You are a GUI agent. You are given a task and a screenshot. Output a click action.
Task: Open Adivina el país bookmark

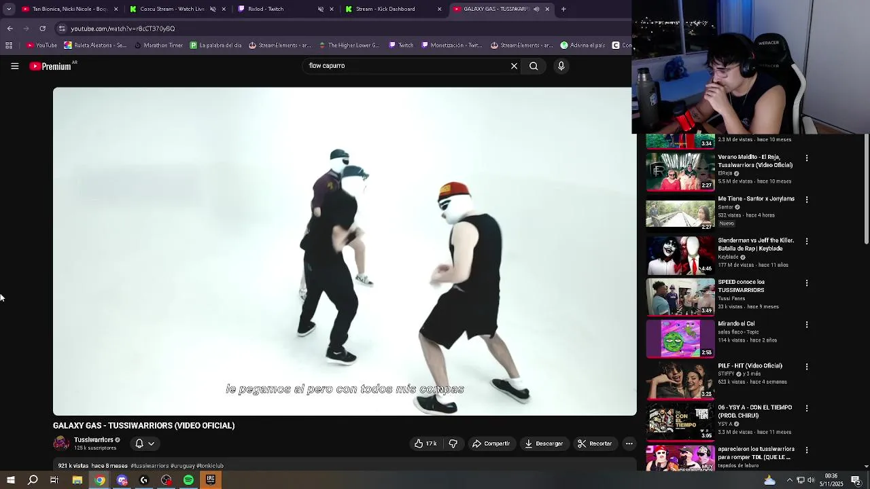(x=582, y=46)
